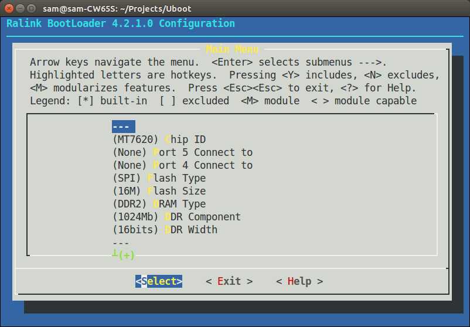This screenshot has height=327, width=470.
Task: Maximize the terminal window
Action: pyautogui.click(x=31, y=8)
